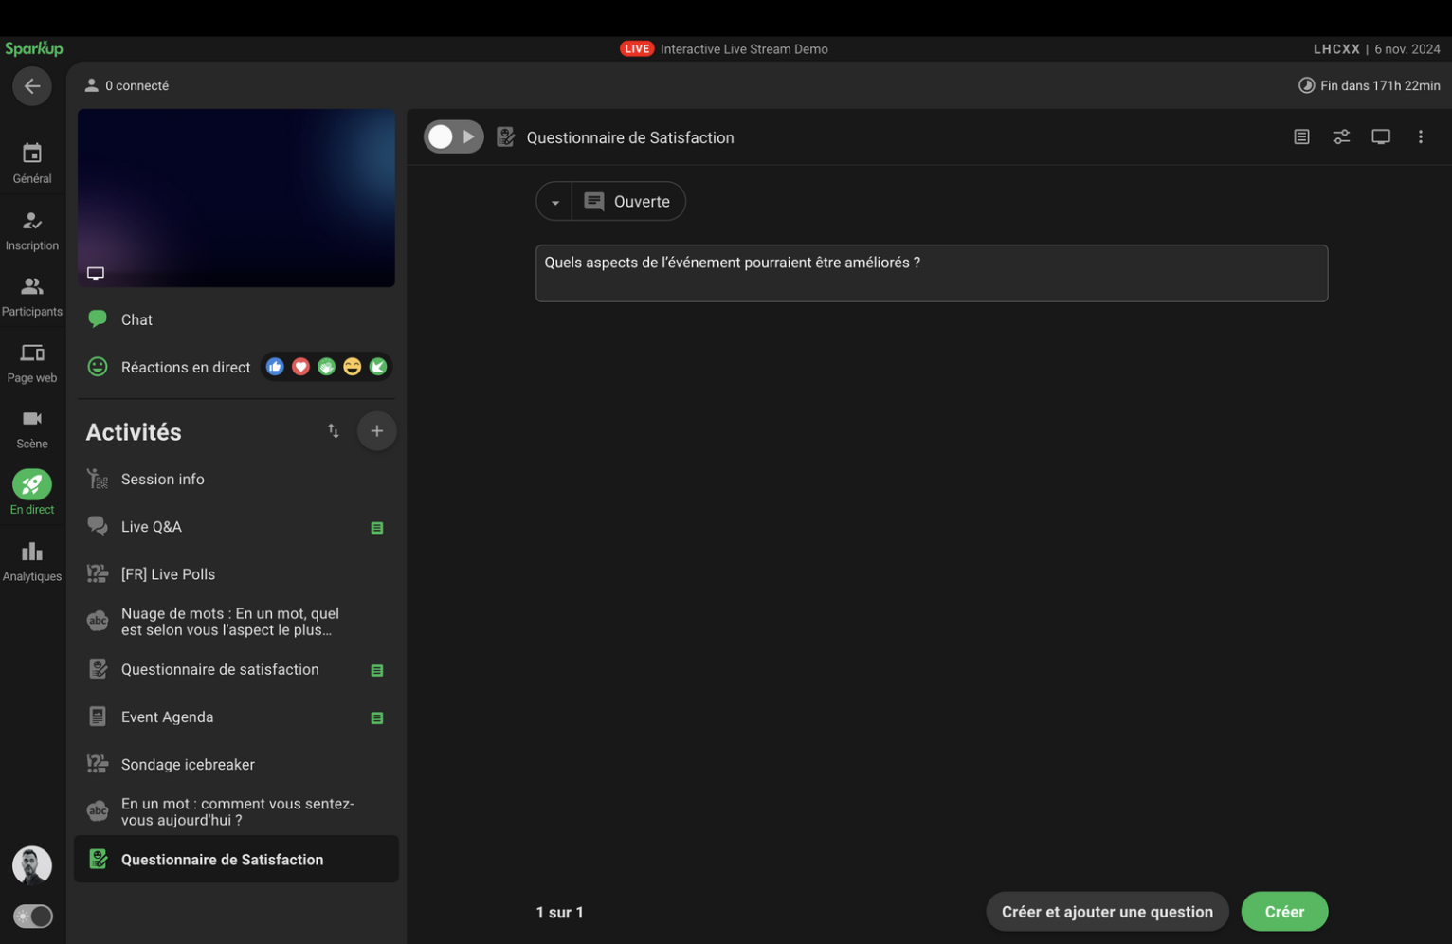Image resolution: width=1452 pixels, height=944 pixels.
Task: Toggle the Questionnaire de Satisfaction activity launch switch
Action: tap(452, 137)
